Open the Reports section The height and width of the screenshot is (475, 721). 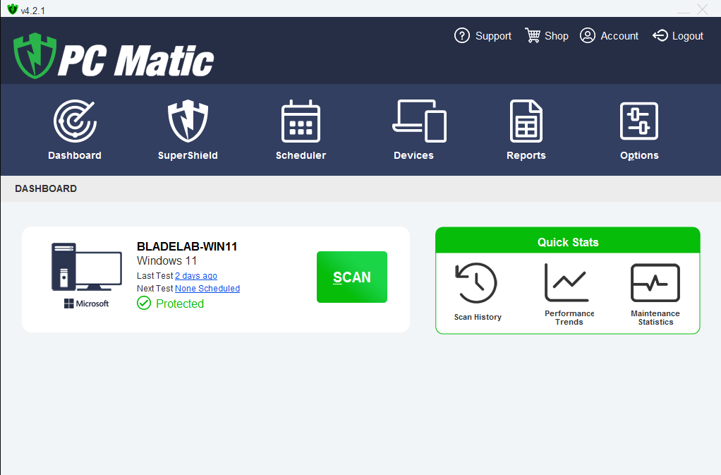tap(526, 130)
